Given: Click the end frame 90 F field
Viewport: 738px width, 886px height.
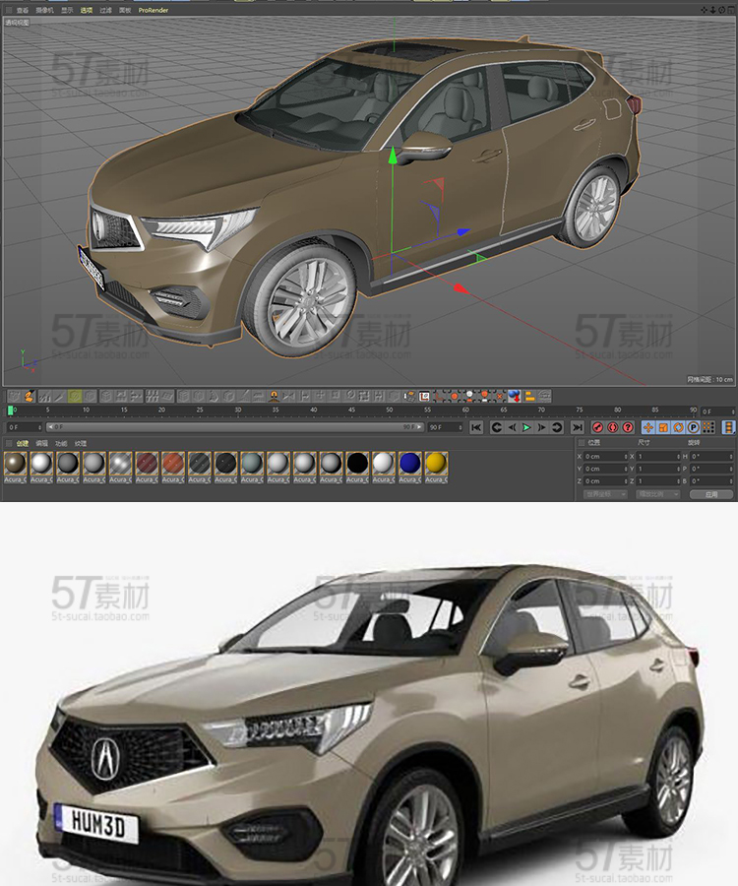Looking at the screenshot, I should coord(446,428).
